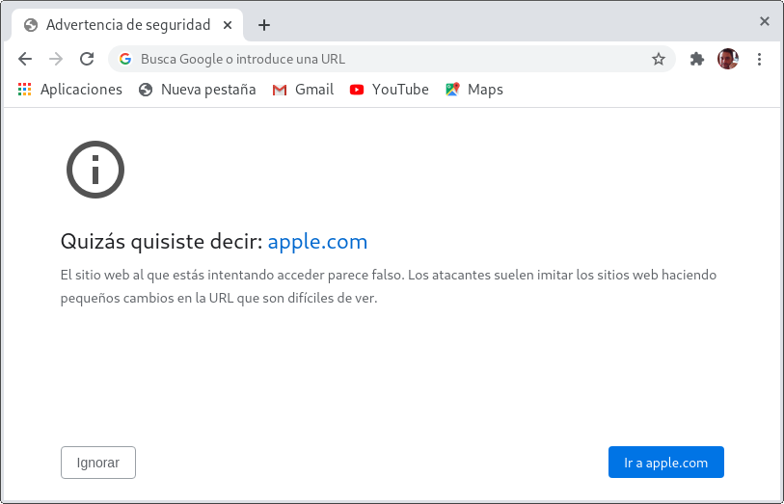
Task: Open the Gmail bookmark
Action: pos(303,90)
